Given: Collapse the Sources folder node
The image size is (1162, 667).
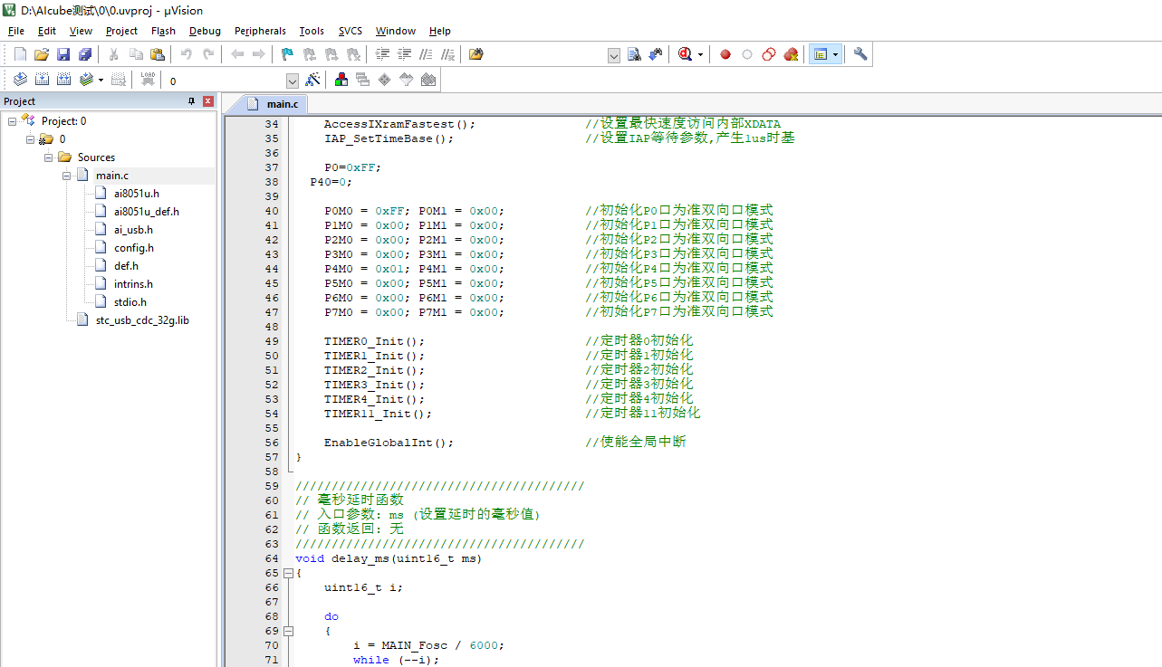Looking at the screenshot, I should [x=49, y=157].
